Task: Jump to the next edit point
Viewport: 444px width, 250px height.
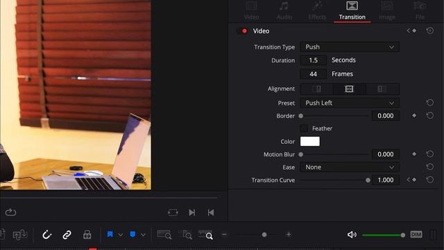Action: [191, 212]
